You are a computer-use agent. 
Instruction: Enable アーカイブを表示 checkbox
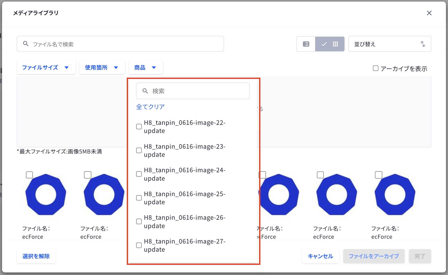click(375, 68)
